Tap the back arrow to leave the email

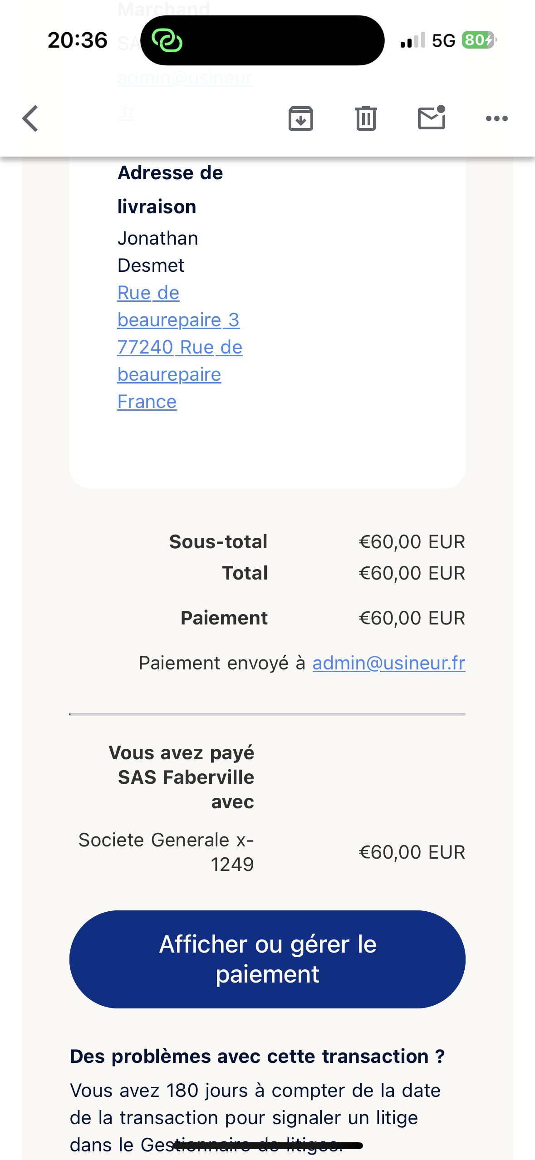tap(30, 118)
